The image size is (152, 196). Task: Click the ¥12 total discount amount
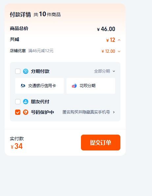(x=111, y=40)
